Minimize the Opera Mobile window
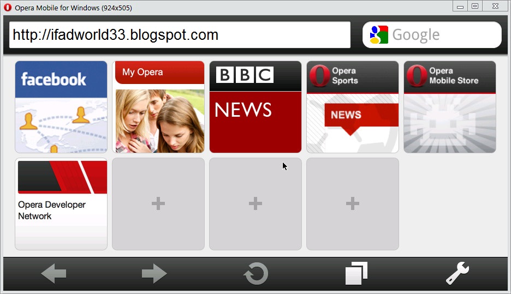The height and width of the screenshot is (294, 511). pyautogui.click(x=460, y=6)
